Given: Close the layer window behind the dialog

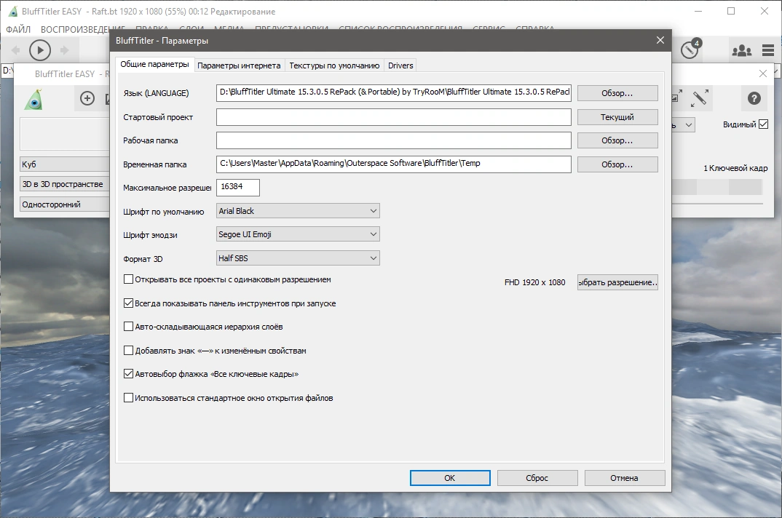Looking at the screenshot, I should [763, 73].
